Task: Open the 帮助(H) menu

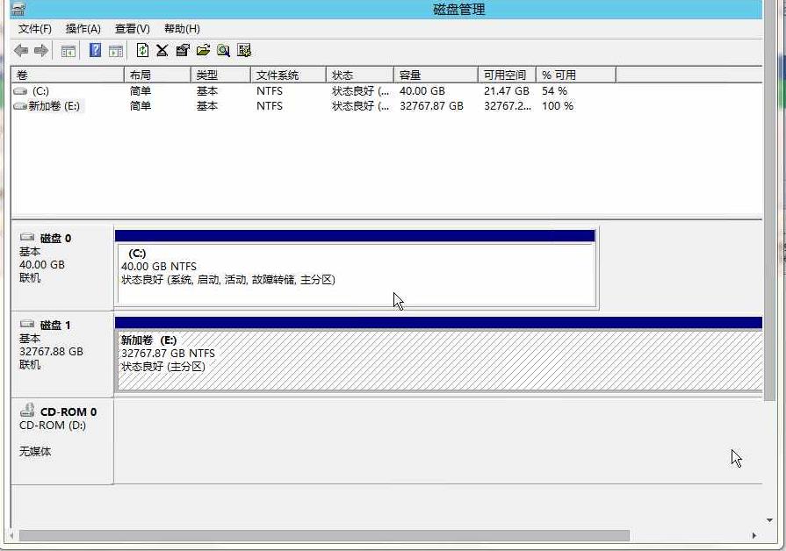Action: click(180, 28)
